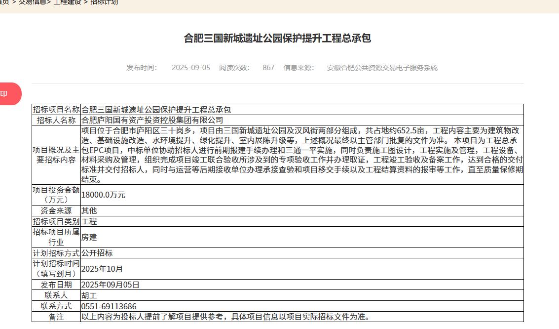Click the 项目投资金额（万元） label

coord(56,195)
